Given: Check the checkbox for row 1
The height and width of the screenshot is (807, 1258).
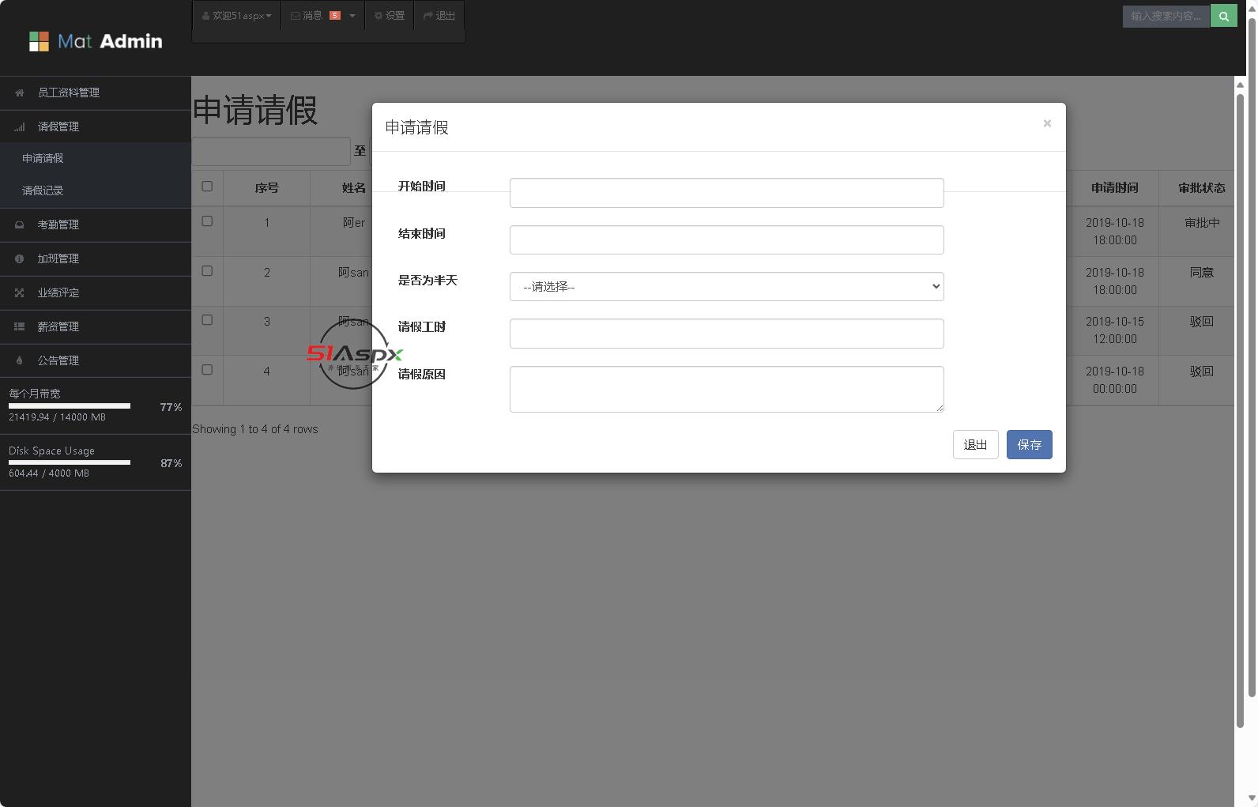Looking at the screenshot, I should [207, 221].
